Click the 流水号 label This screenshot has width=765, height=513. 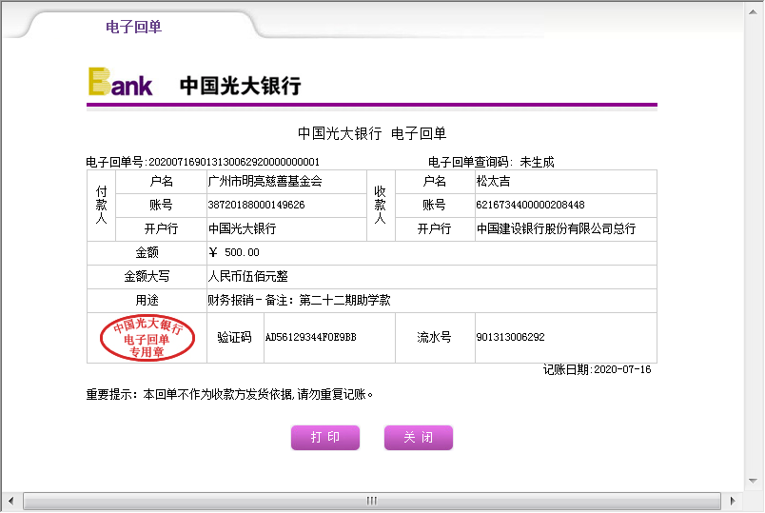434,337
